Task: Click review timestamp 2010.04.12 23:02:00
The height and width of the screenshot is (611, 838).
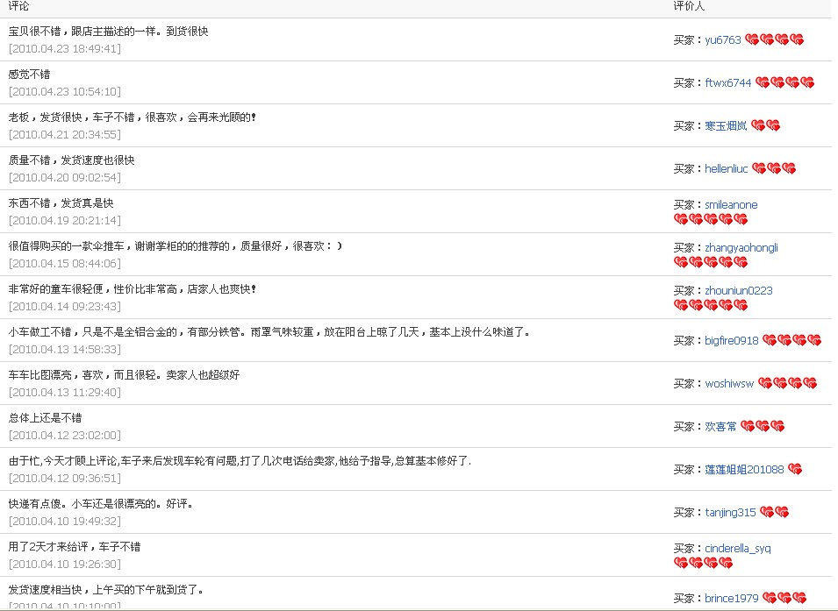Action: point(65,435)
